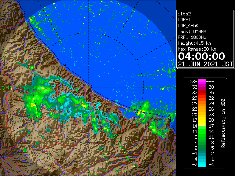235x176 pixels.
Task: Click the yellow swatch beside legend value 17
Action: click(202, 120)
